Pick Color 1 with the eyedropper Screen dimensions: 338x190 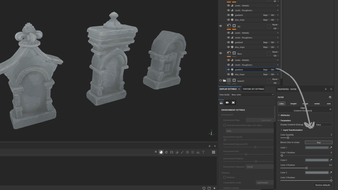click(x=331, y=148)
